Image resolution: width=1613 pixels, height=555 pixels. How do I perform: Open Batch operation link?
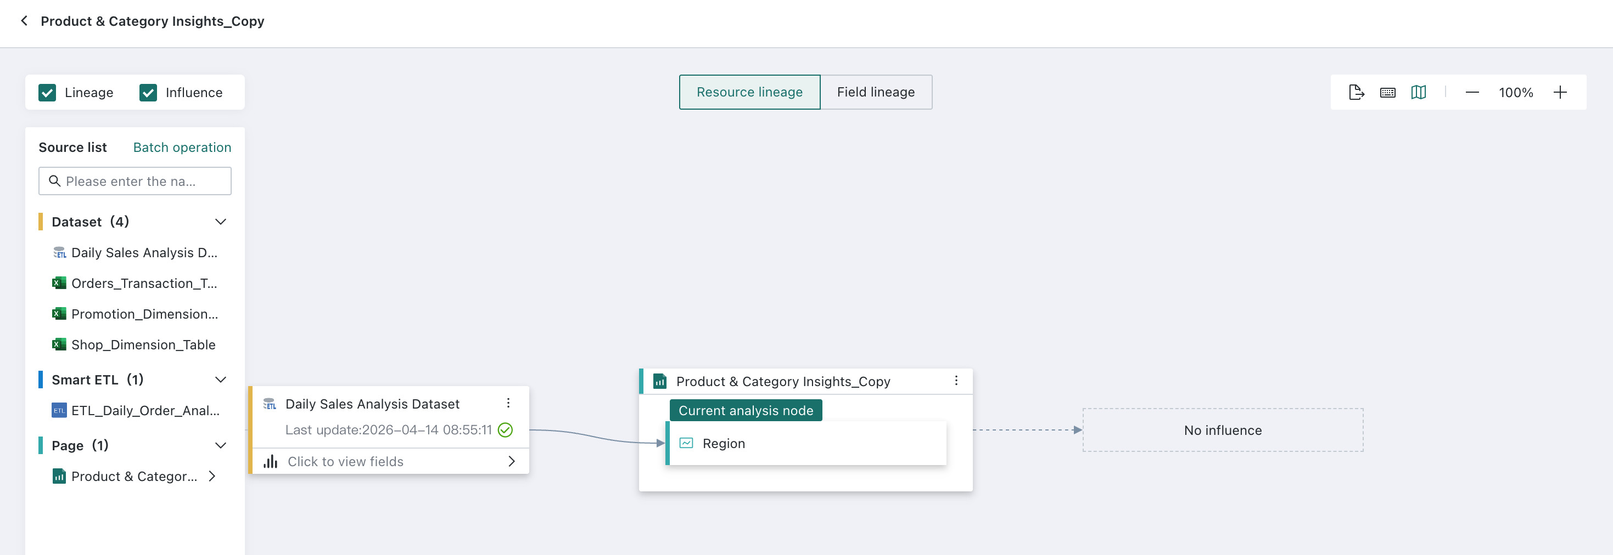[x=182, y=147]
